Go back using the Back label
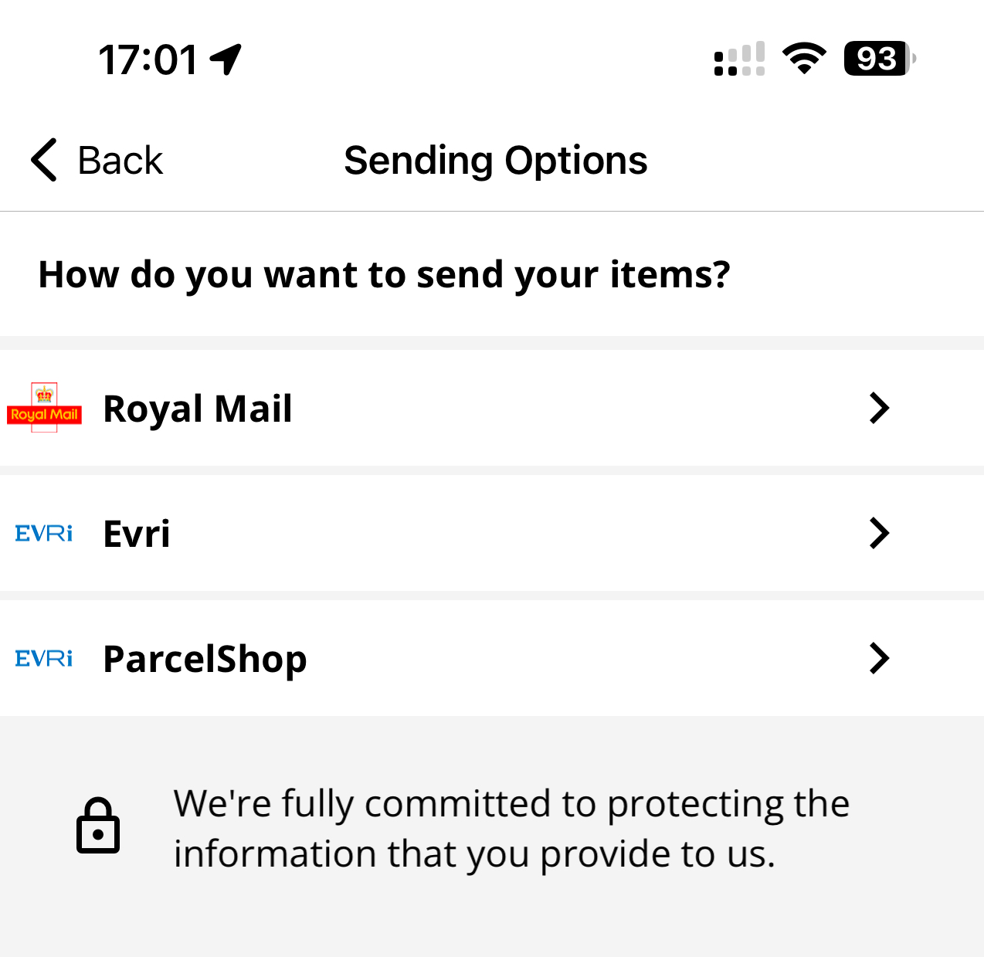This screenshot has height=957, width=984. 120,161
